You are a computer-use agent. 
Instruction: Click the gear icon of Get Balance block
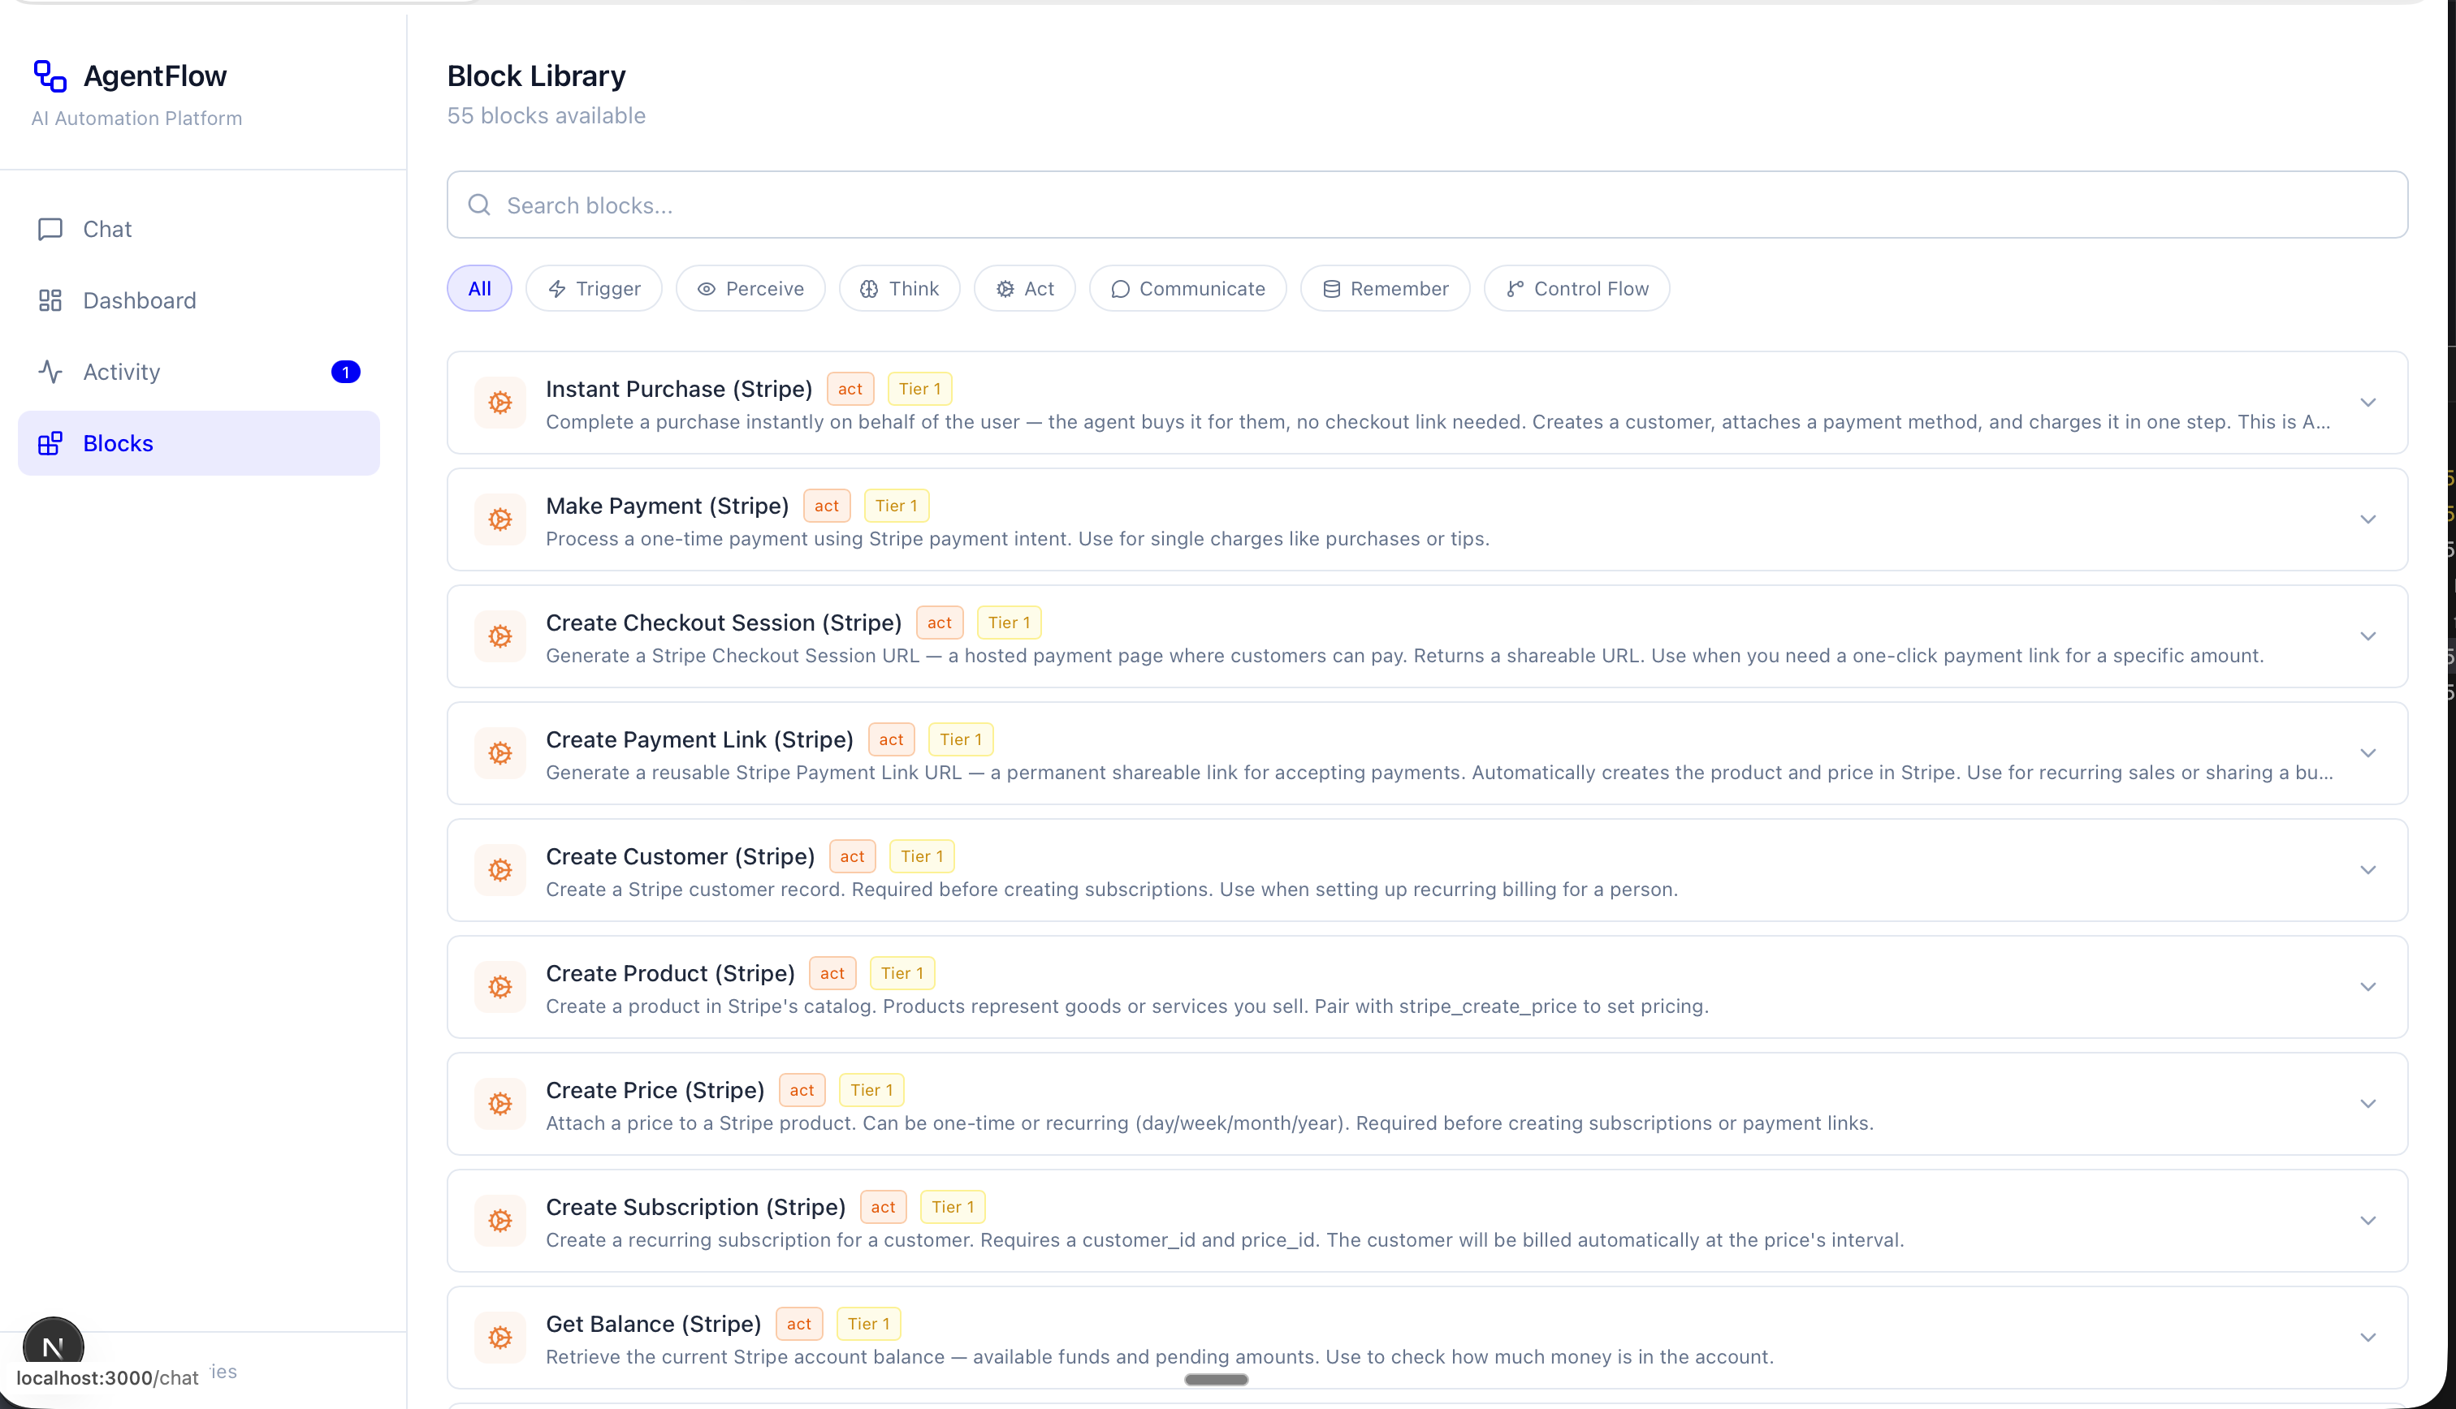click(499, 1338)
